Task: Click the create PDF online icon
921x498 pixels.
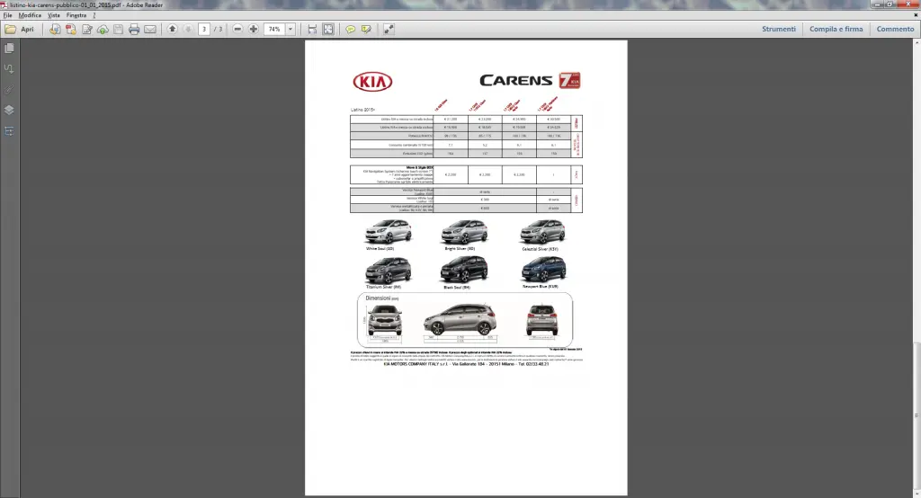Action: [x=55, y=29]
